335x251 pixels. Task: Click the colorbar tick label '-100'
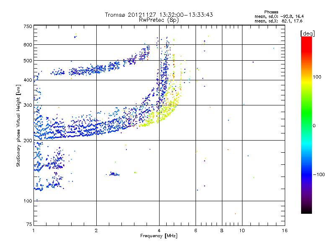pos(319,174)
